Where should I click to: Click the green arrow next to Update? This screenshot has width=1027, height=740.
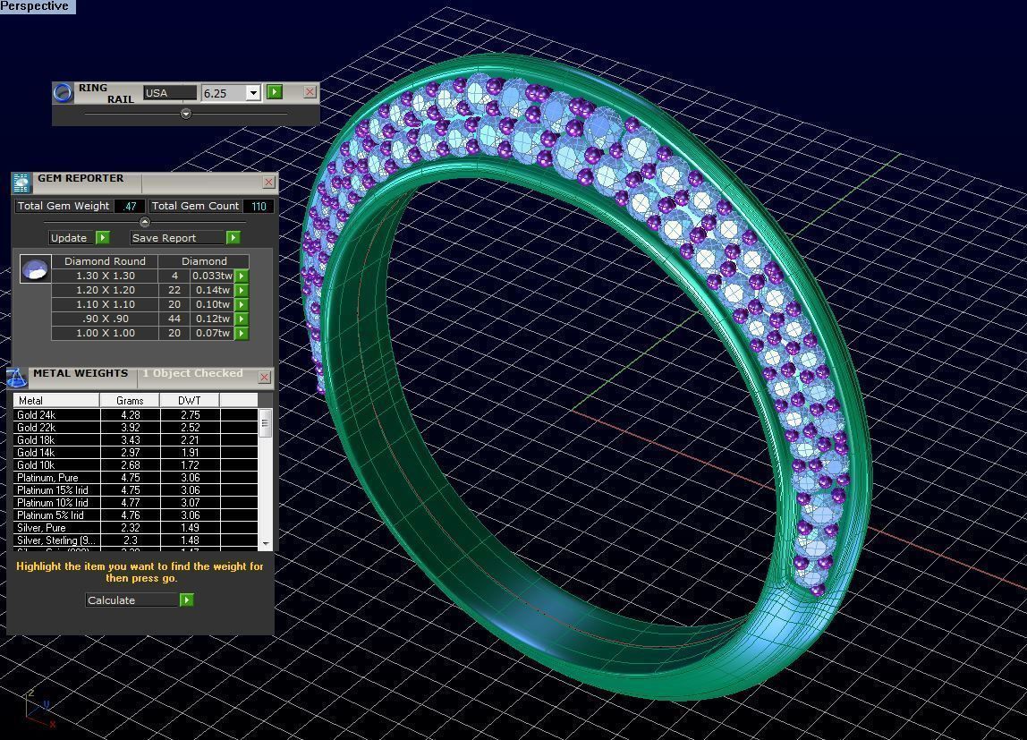[x=103, y=238]
